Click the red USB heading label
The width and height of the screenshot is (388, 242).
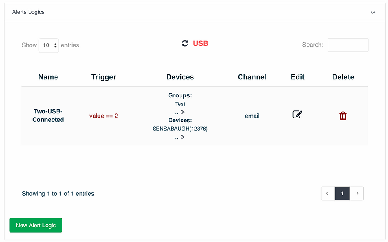pos(201,43)
